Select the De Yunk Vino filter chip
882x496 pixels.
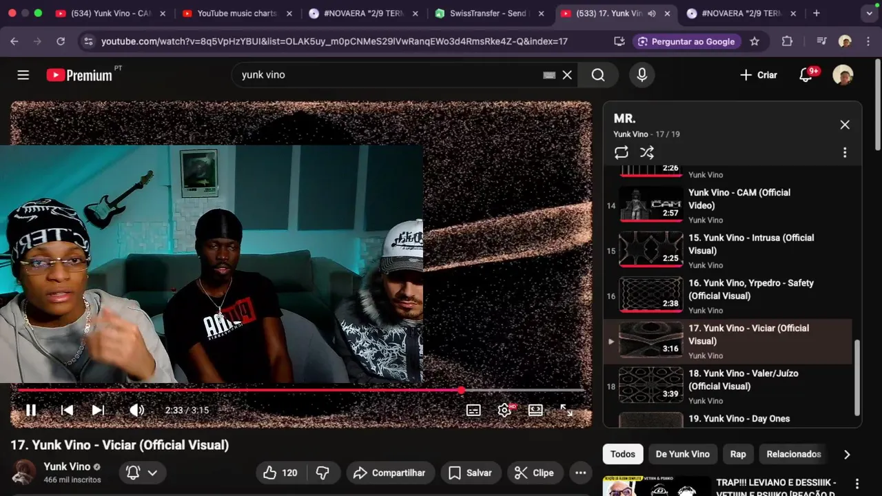(x=682, y=454)
